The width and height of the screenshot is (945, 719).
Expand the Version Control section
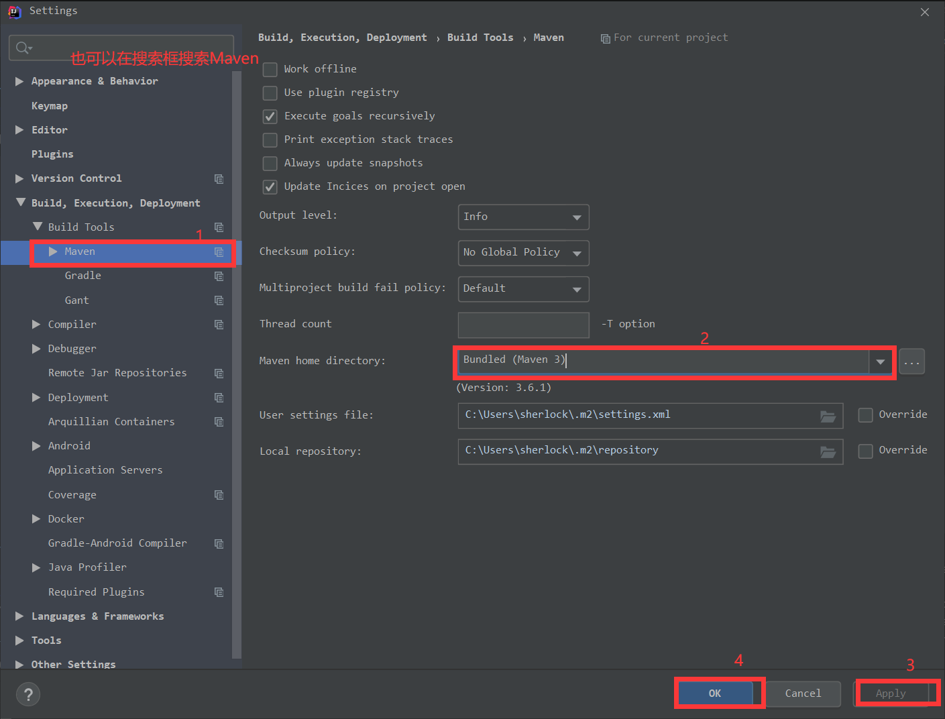click(x=19, y=178)
